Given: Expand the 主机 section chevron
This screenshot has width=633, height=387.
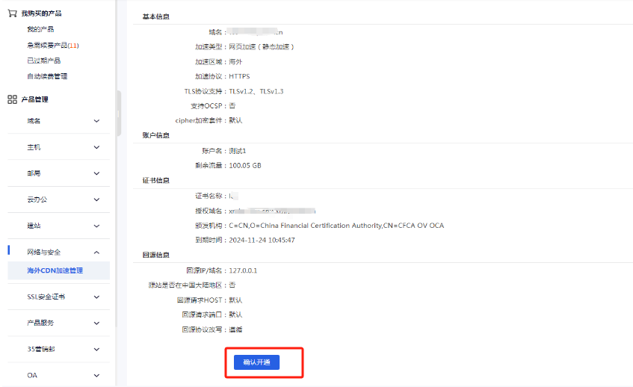Looking at the screenshot, I should click(x=96, y=147).
